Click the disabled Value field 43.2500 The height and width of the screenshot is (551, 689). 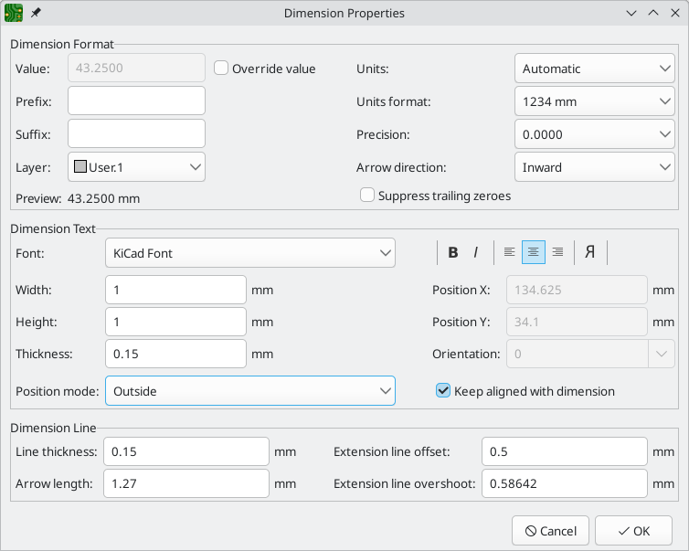click(136, 68)
